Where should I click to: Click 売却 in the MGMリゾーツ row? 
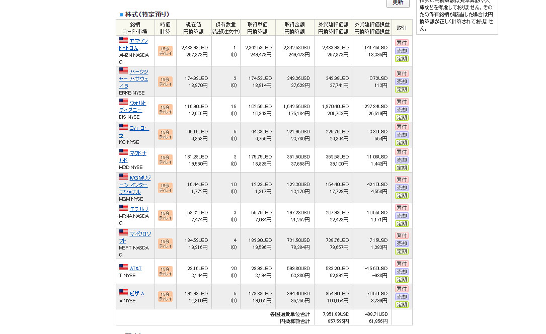coord(402,188)
